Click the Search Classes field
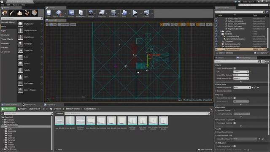The width and height of the screenshot is (270, 152). 22,18
